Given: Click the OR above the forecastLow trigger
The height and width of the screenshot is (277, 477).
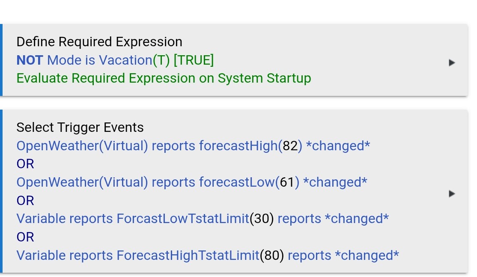Looking at the screenshot, I should point(25,164).
